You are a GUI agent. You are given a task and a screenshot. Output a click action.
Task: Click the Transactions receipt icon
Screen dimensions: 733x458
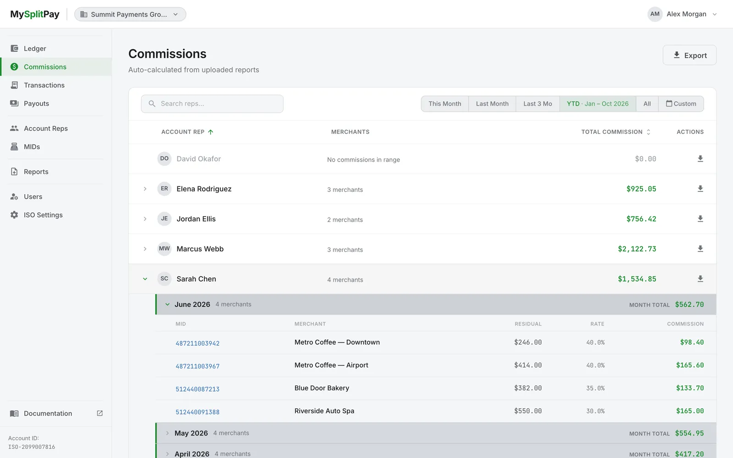click(x=14, y=85)
